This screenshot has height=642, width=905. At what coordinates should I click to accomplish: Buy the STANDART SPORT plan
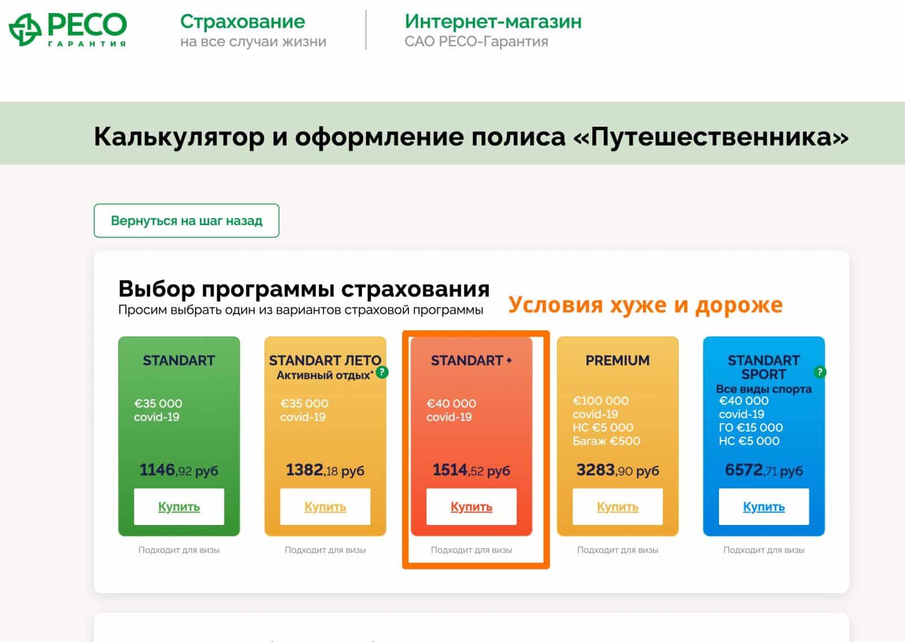764,507
